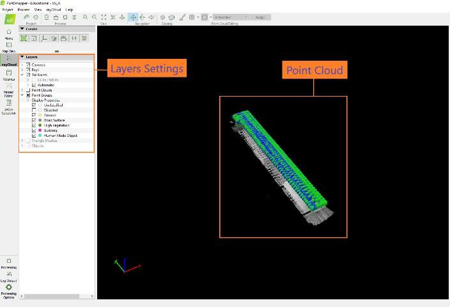Open the Help menu

coord(69,10)
